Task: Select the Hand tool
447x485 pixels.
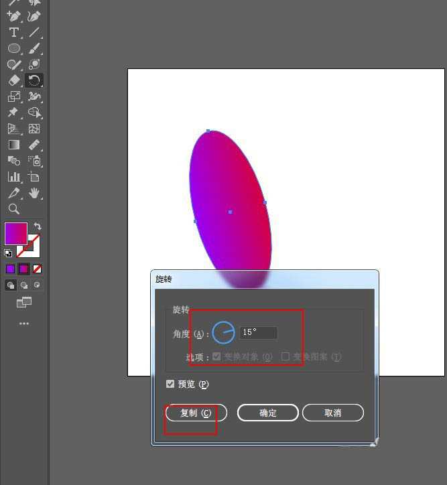Action: (34, 193)
